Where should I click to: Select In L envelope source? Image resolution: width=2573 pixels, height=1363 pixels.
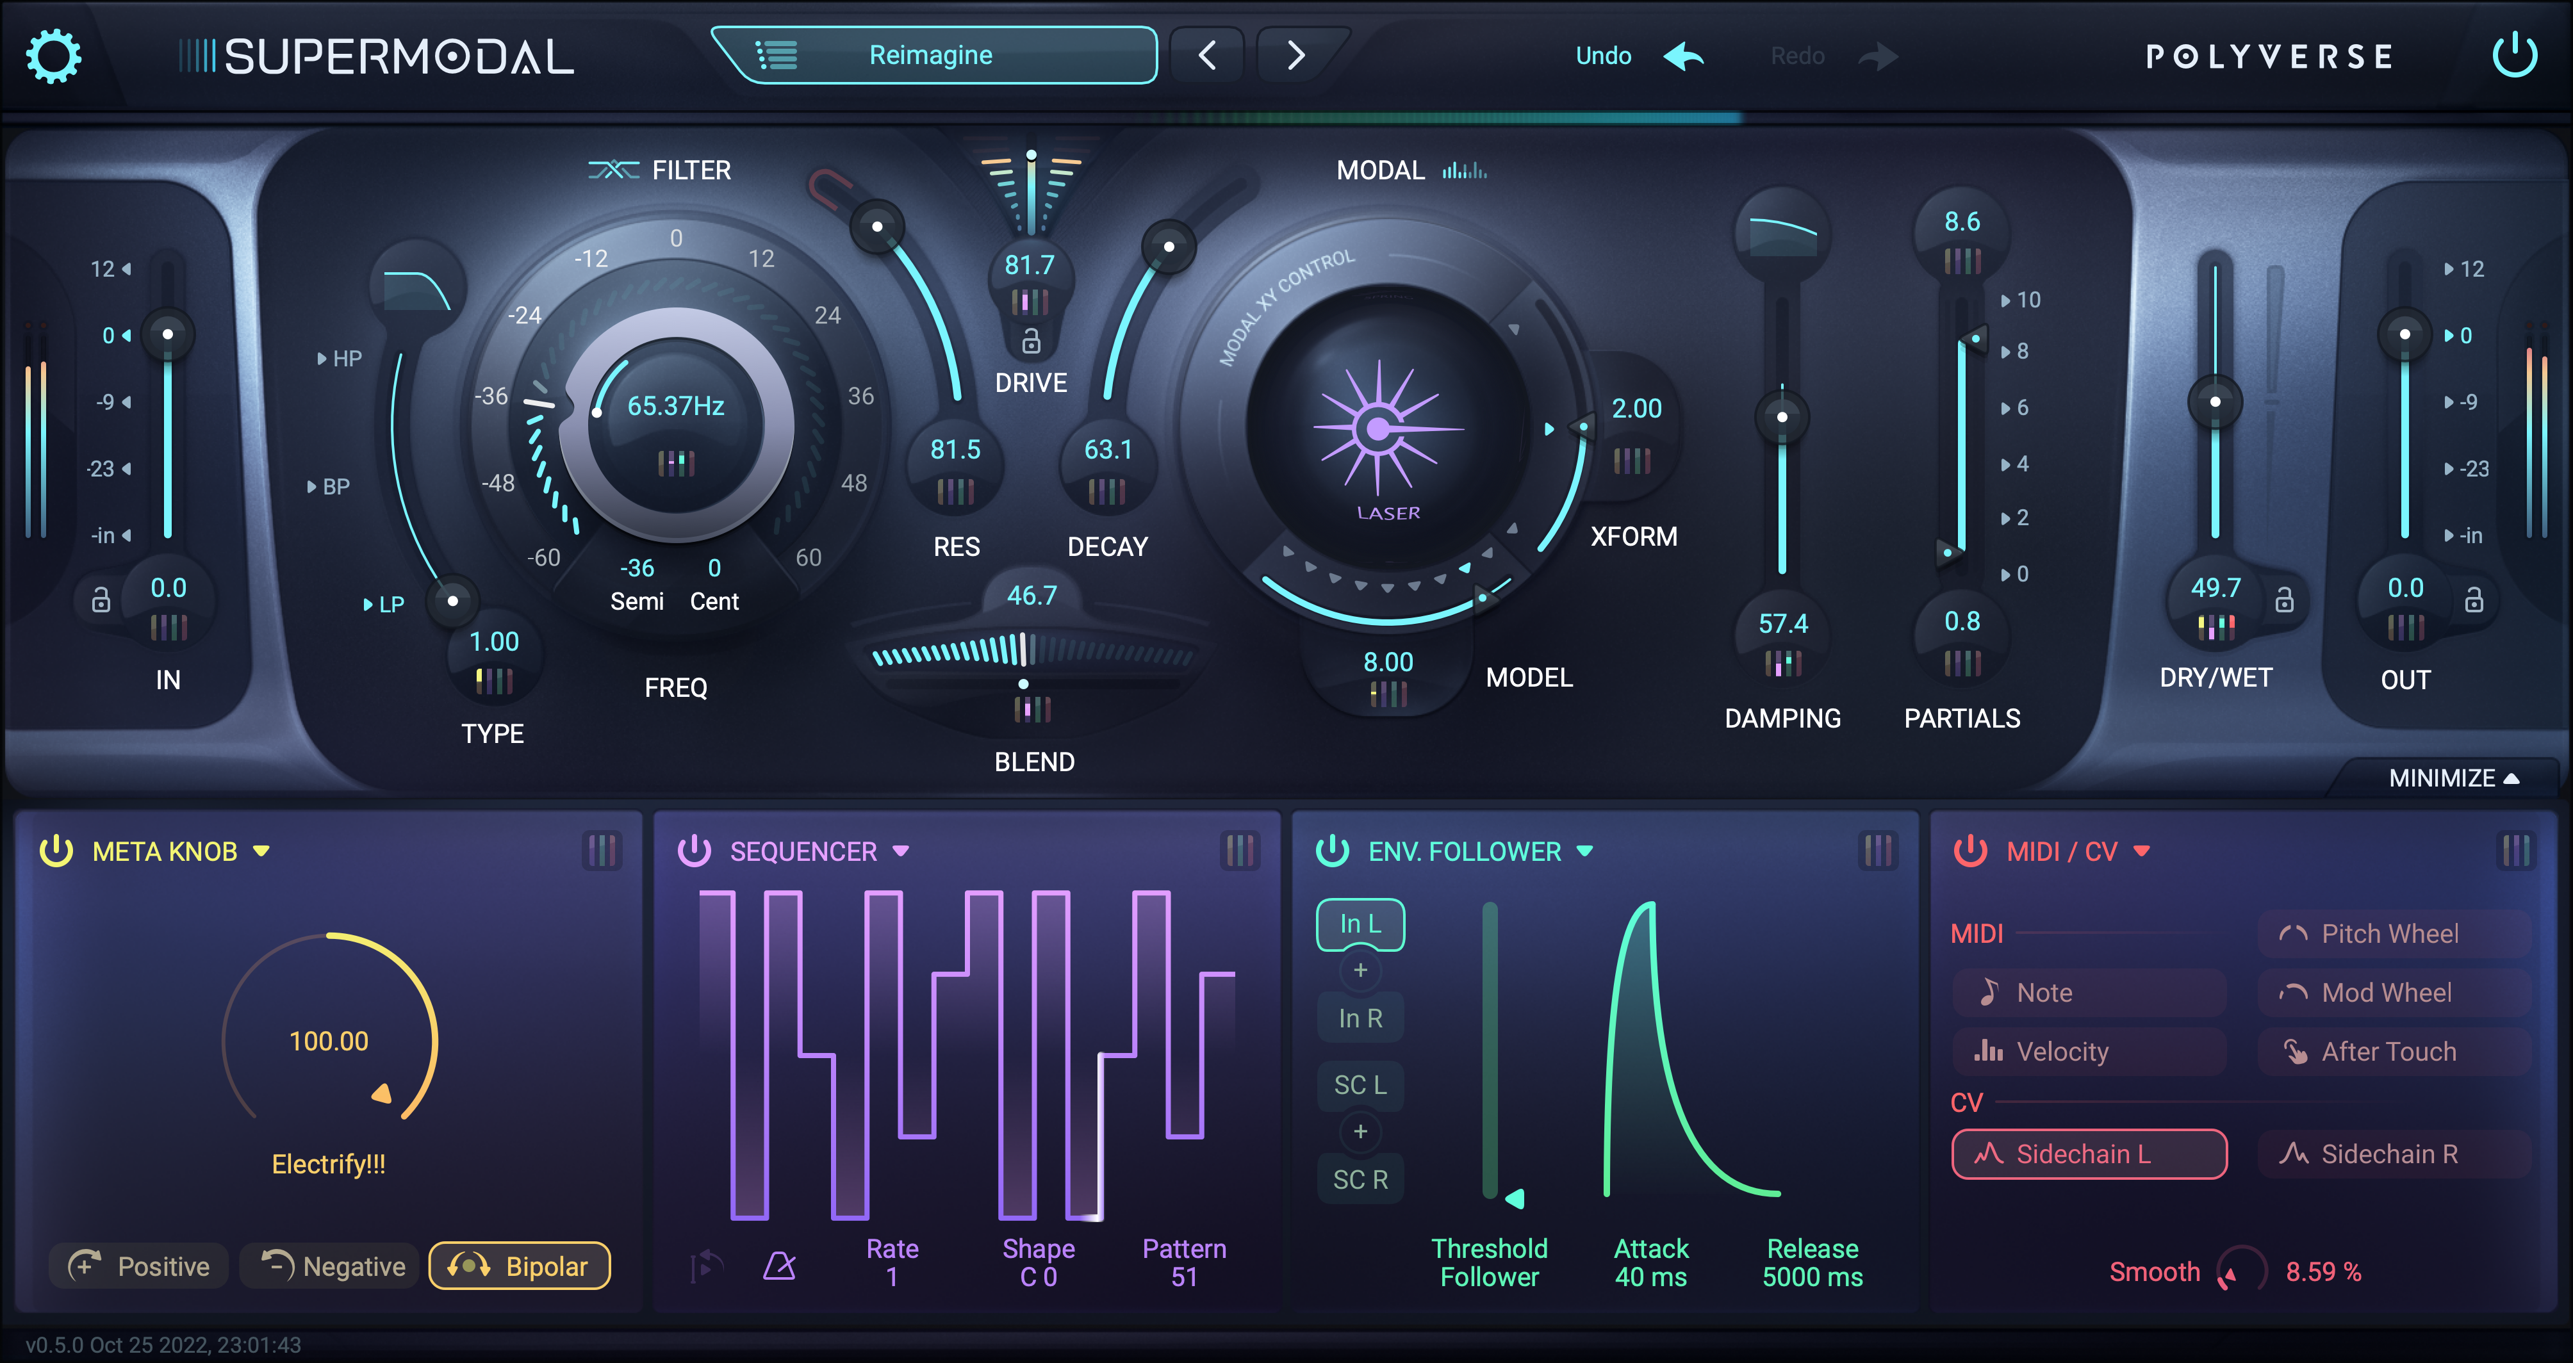[x=1360, y=925]
